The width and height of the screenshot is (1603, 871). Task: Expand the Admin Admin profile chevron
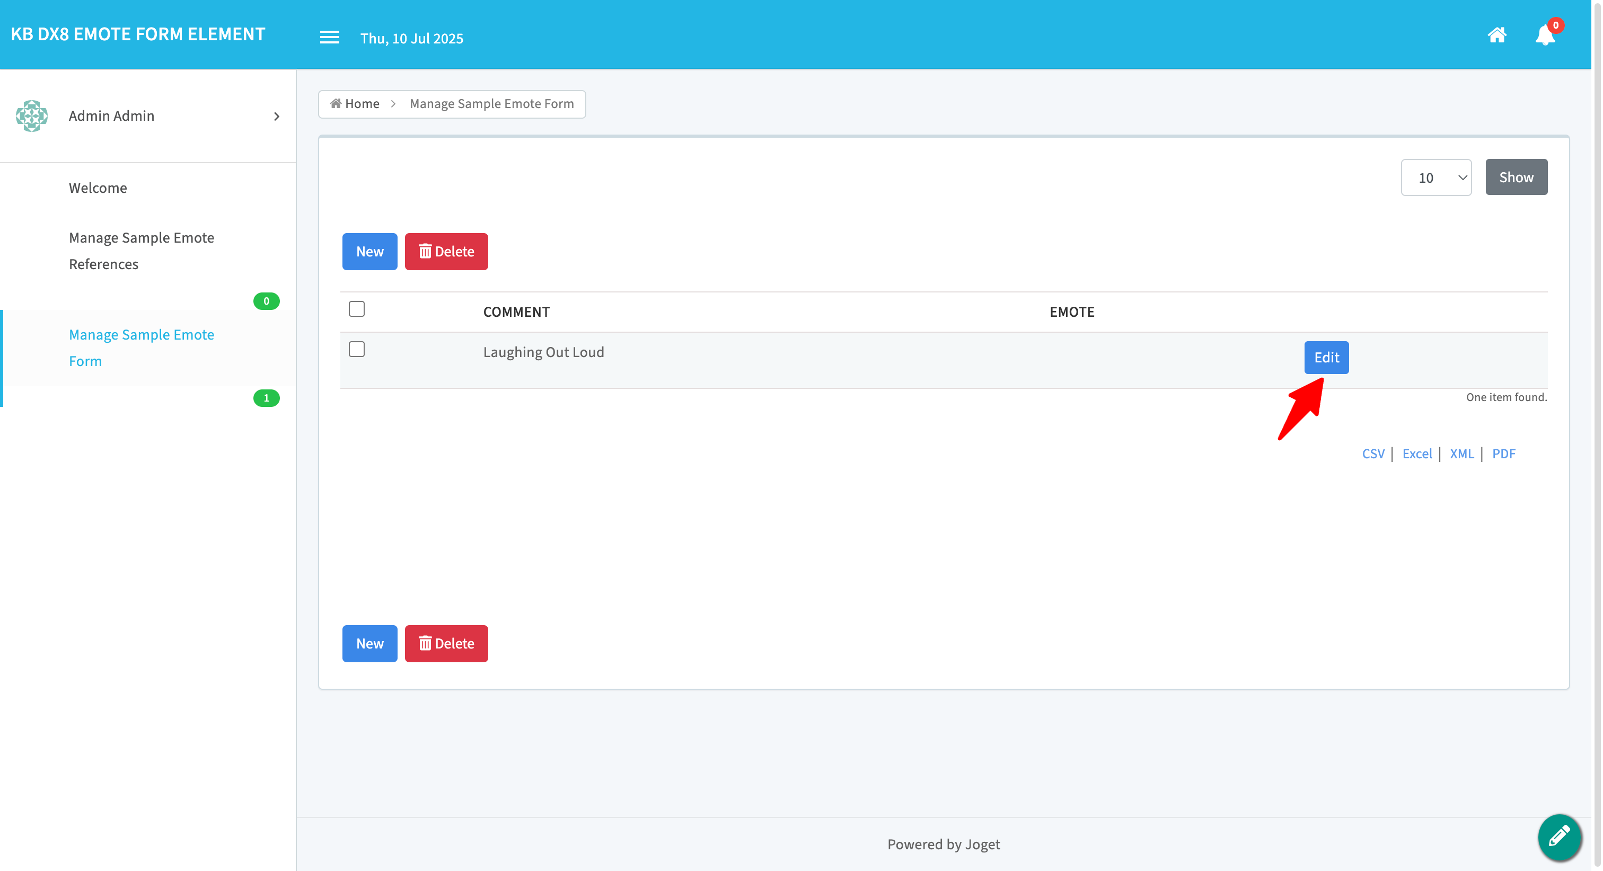coord(277,117)
